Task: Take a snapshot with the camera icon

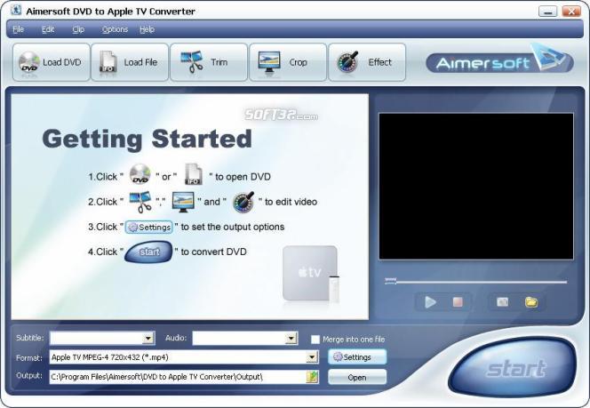Action: [x=502, y=302]
